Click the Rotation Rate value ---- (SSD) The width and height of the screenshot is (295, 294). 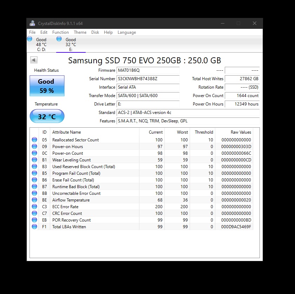[x=242, y=87]
